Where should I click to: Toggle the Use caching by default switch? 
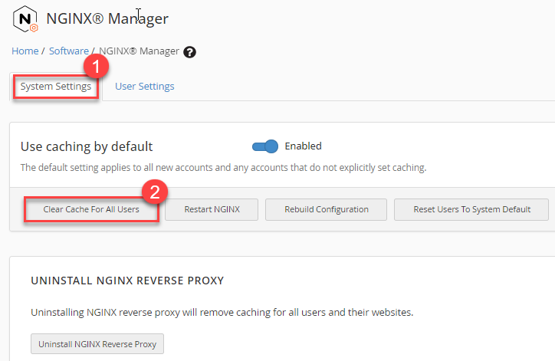(x=264, y=146)
